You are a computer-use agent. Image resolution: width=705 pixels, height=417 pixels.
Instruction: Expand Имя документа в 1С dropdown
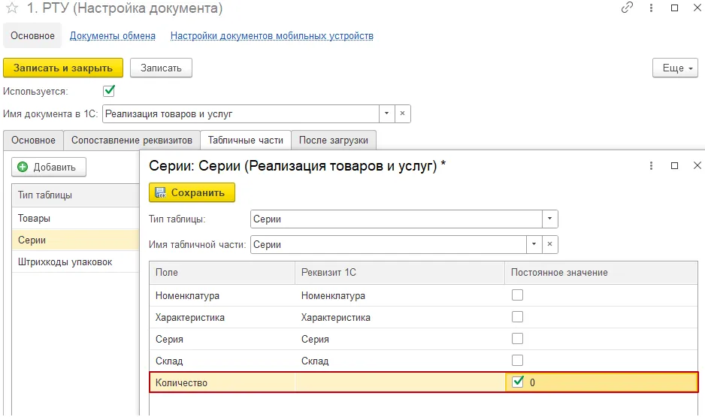(386, 113)
